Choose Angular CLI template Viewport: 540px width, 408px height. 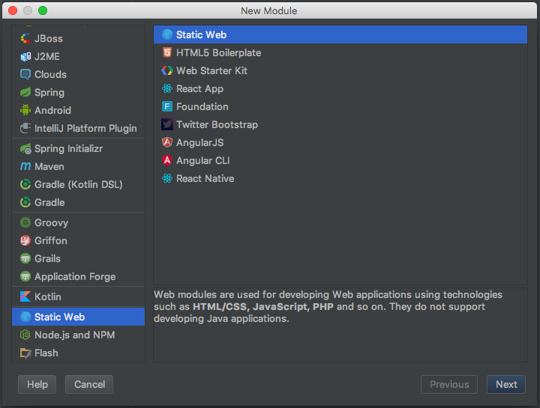tap(340, 160)
